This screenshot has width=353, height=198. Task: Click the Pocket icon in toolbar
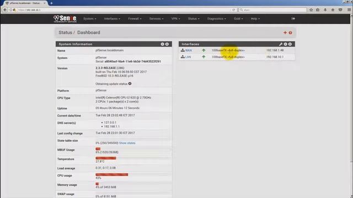[x=340, y=10]
